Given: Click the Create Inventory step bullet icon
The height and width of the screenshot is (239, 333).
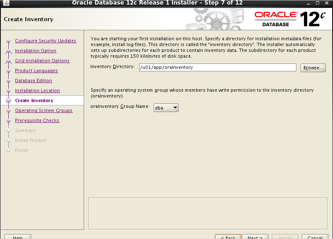Looking at the screenshot, I should [x=8, y=100].
